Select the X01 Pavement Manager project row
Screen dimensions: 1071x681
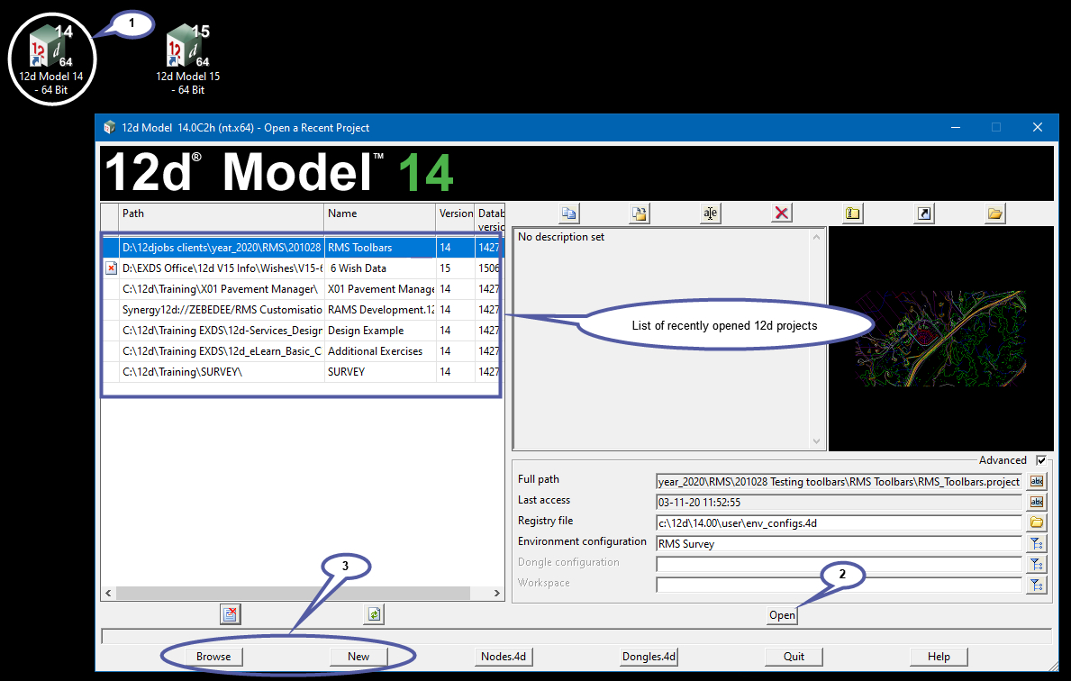[x=303, y=289]
